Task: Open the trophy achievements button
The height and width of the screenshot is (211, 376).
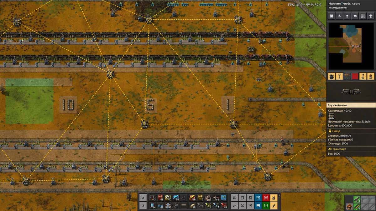Action: 371,16
